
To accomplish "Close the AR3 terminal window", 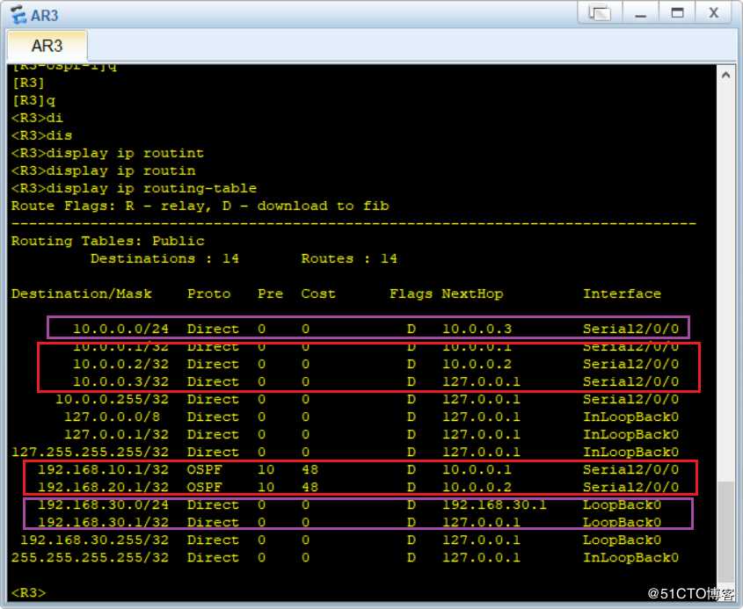I will [714, 13].
